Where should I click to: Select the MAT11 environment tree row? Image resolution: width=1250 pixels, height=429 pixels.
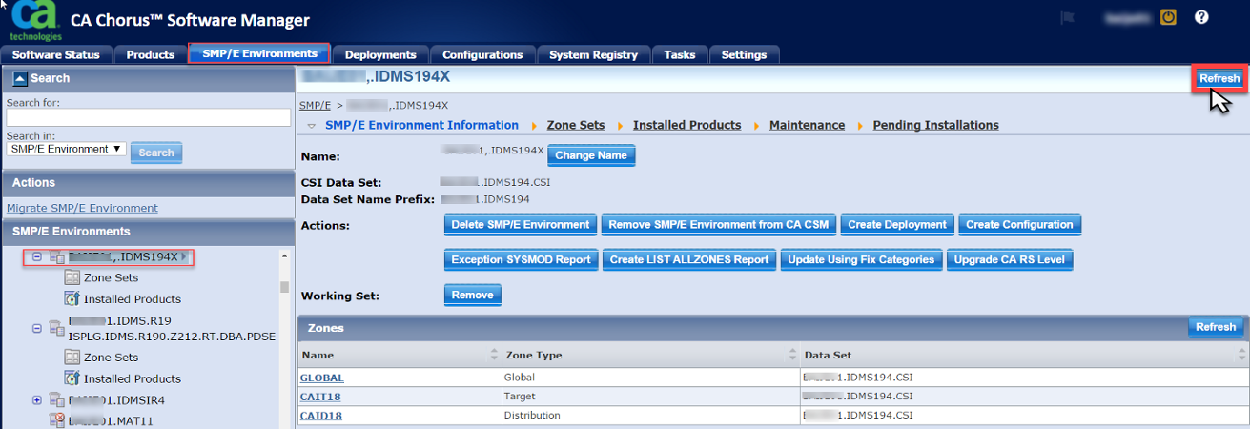110,420
